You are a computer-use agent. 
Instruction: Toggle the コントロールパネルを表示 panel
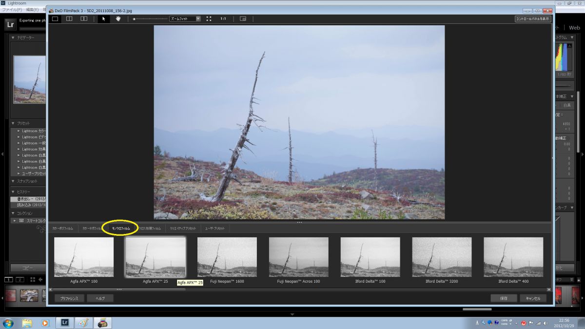[532, 18]
